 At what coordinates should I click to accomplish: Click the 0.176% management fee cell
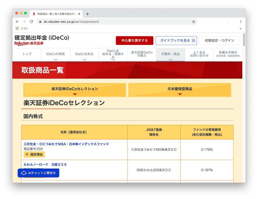207,149
